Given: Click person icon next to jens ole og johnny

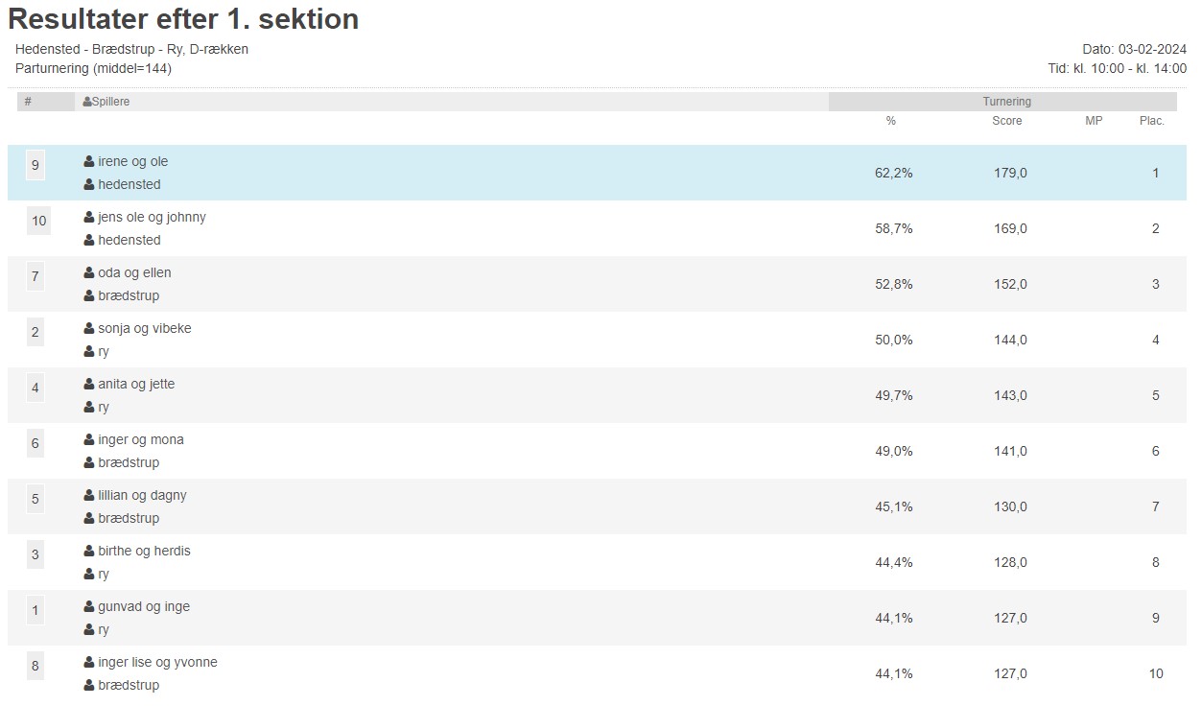Looking at the screenshot, I should pyautogui.click(x=89, y=218).
